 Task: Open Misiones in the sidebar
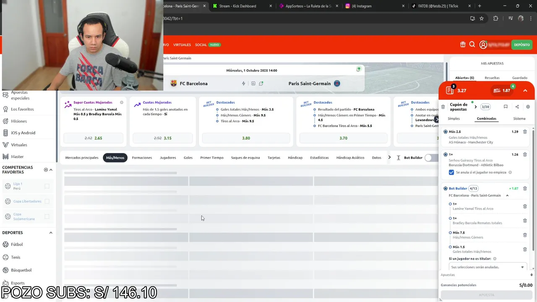click(x=19, y=121)
